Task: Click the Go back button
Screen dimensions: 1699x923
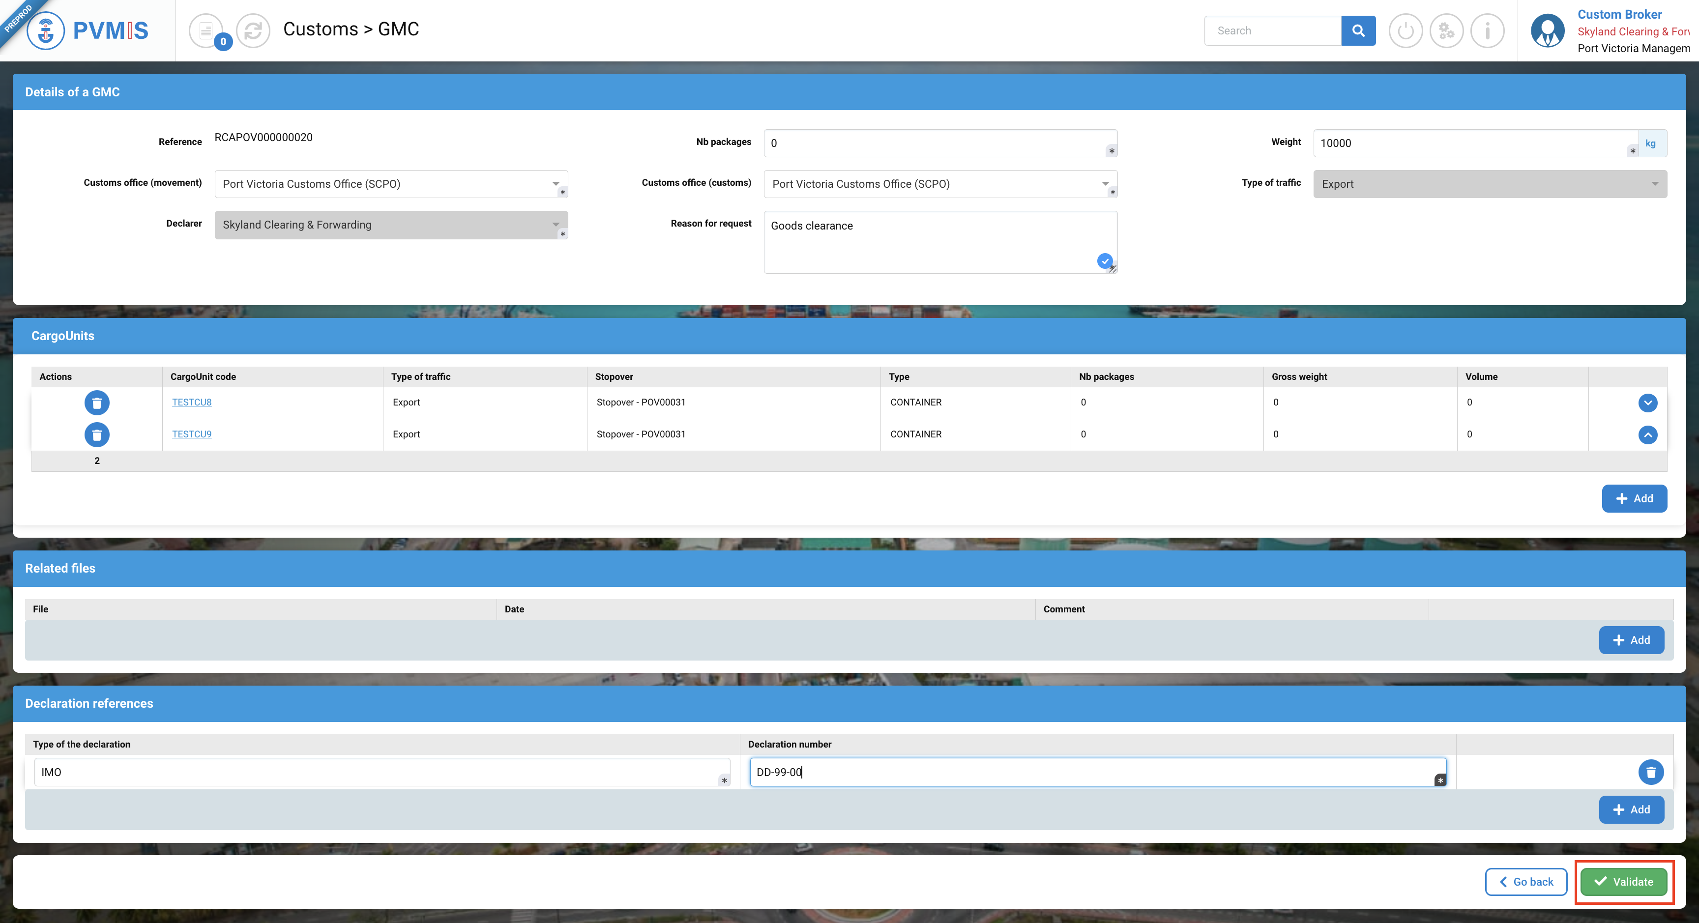Action: (1525, 881)
